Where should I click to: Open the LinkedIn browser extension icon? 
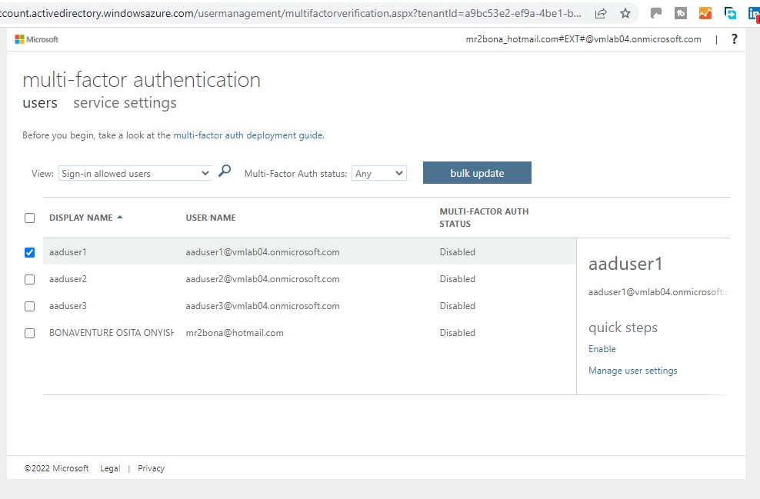pos(753,13)
